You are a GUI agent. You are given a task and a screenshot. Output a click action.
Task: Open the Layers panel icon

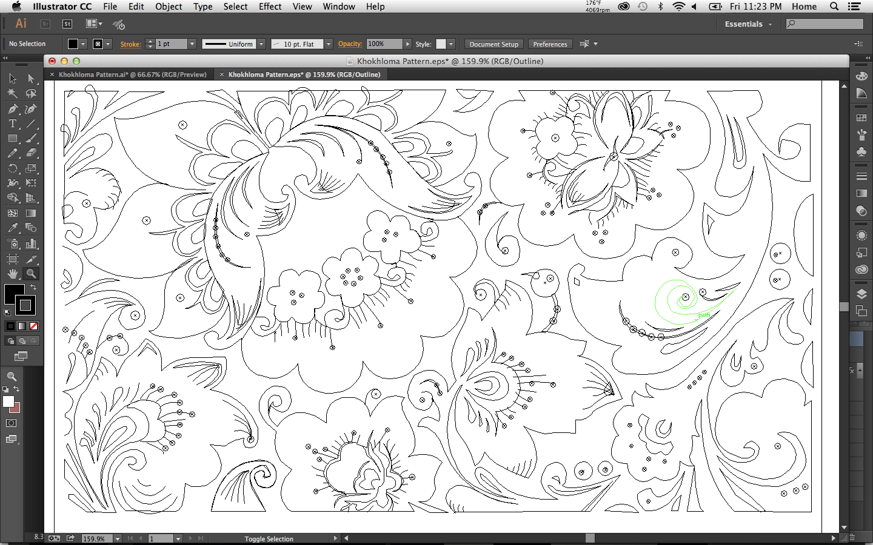[861, 294]
